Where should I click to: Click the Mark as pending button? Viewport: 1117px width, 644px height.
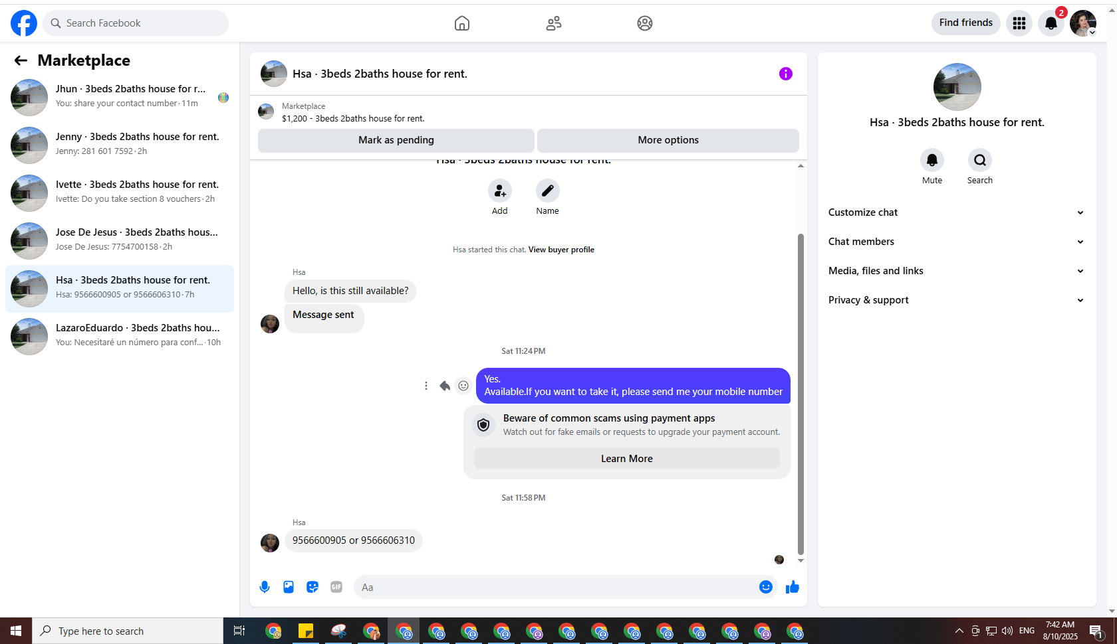pos(396,140)
